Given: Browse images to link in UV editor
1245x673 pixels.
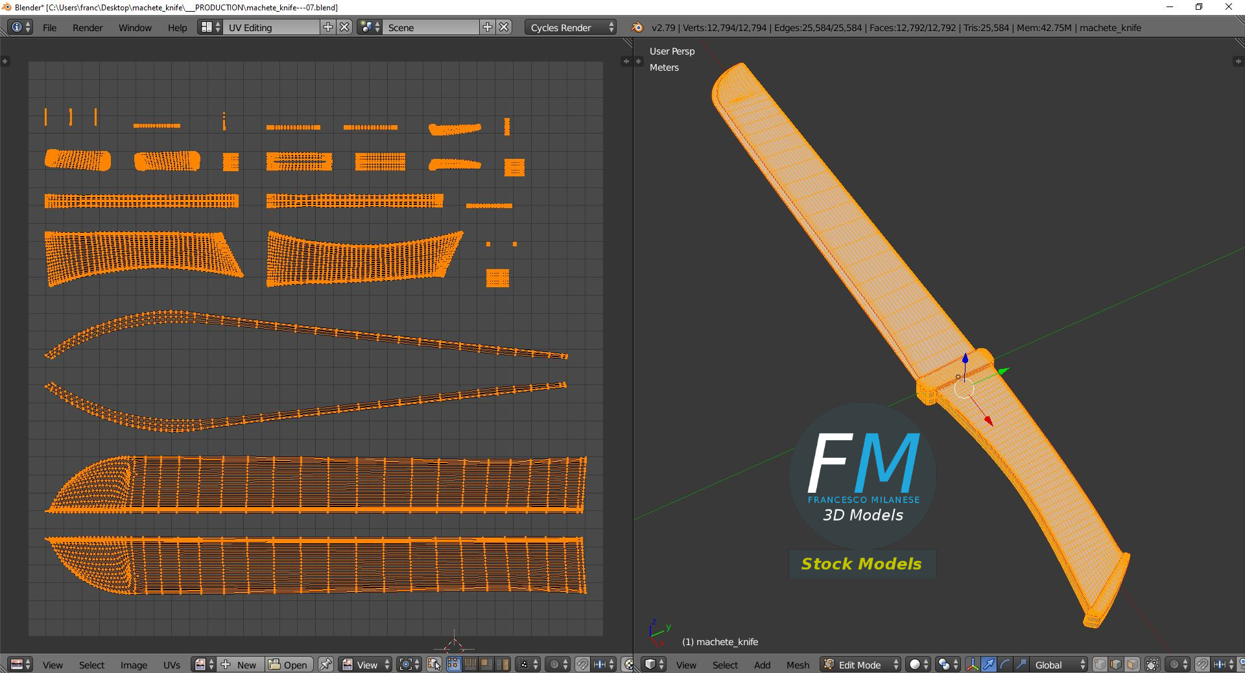Looking at the screenshot, I should click(x=204, y=665).
